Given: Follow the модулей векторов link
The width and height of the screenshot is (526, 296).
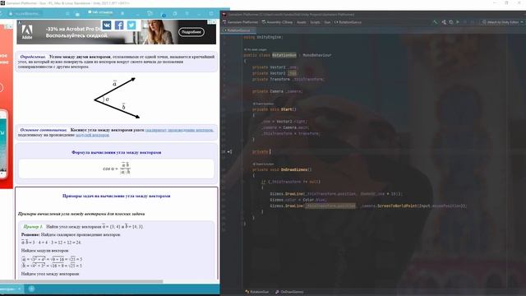Looking at the screenshot, I should pos(92,135).
